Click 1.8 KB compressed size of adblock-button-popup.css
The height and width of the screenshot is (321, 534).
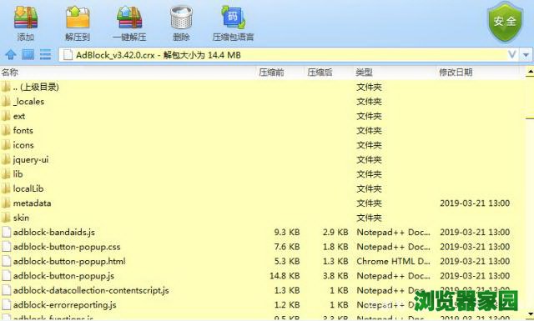coord(335,247)
